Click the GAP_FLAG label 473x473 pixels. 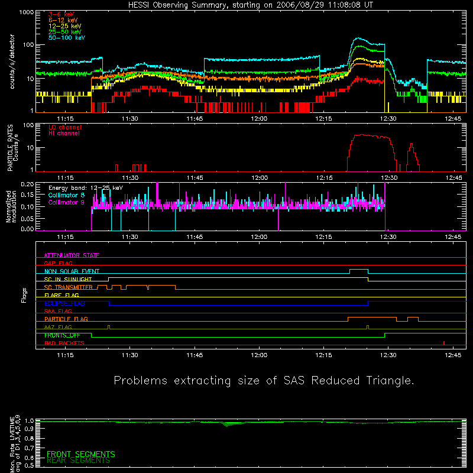coord(58,263)
